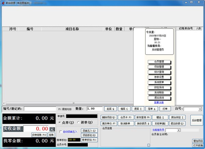Click the 账单折扣:F11 button
This screenshot has width=205, height=149.
[89, 140]
